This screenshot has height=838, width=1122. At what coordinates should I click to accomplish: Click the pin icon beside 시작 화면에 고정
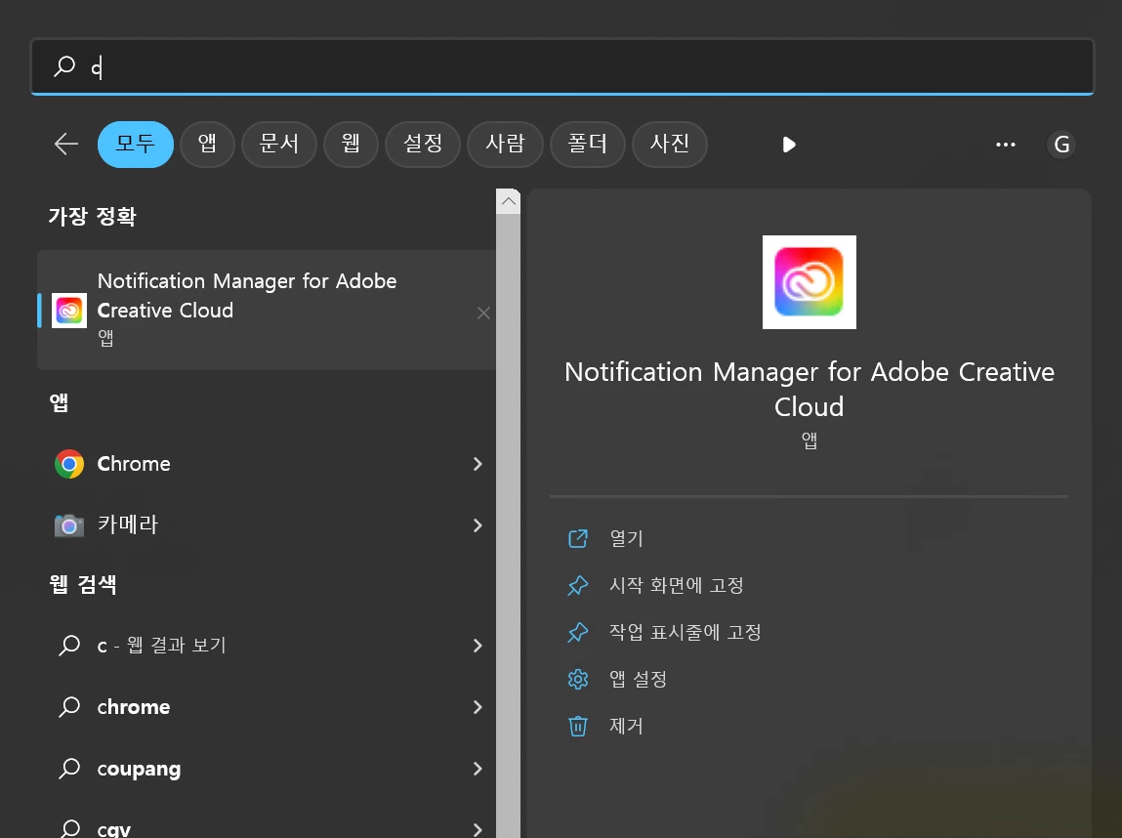coord(577,585)
